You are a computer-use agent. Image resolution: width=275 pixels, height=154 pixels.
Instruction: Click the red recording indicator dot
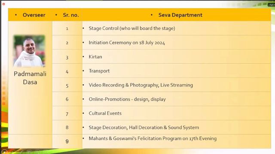pos(4,4)
